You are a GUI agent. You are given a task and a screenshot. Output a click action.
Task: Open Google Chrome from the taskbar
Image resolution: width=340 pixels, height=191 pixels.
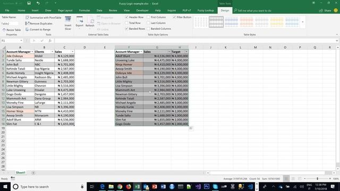coord(120,187)
